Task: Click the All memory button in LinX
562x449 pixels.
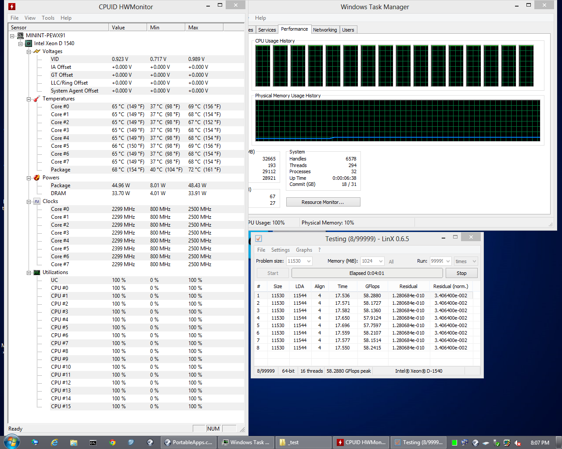Action: pyautogui.click(x=391, y=261)
